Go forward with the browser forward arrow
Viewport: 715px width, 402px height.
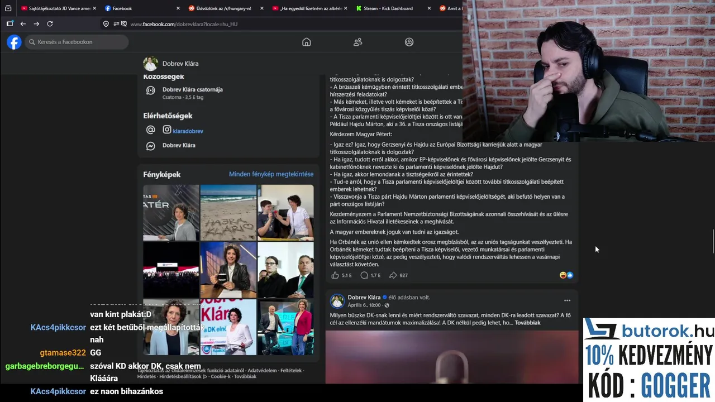pos(36,24)
